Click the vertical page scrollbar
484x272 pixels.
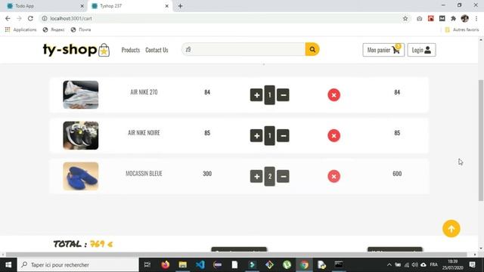(481, 141)
